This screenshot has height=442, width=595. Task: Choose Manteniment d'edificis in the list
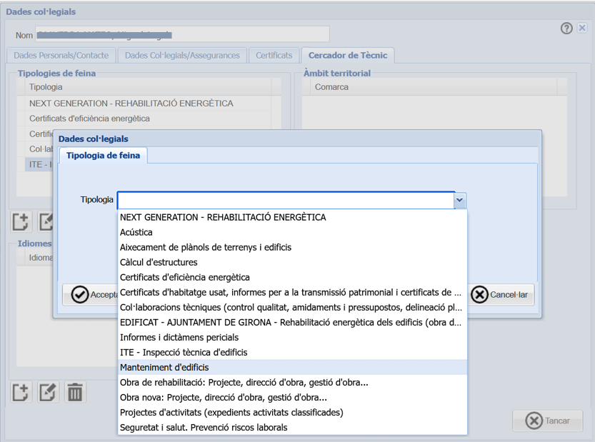(293, 367)
